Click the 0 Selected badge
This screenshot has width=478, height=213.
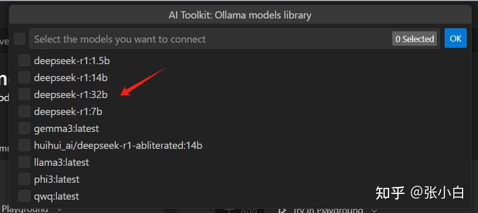click(x=414, y=39)
